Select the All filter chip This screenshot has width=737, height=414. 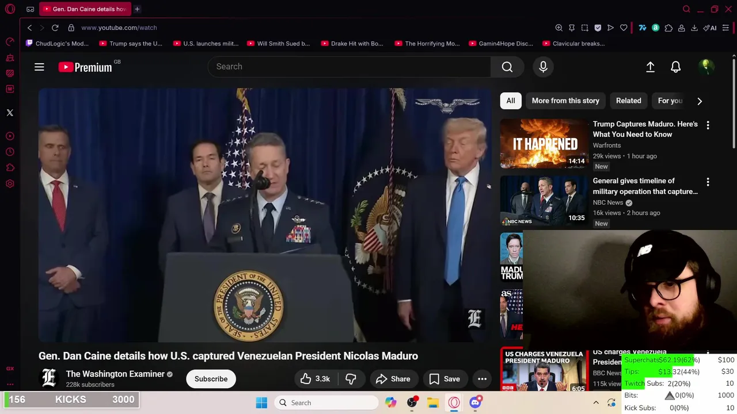pyautogui.click(x=511, y=101)
